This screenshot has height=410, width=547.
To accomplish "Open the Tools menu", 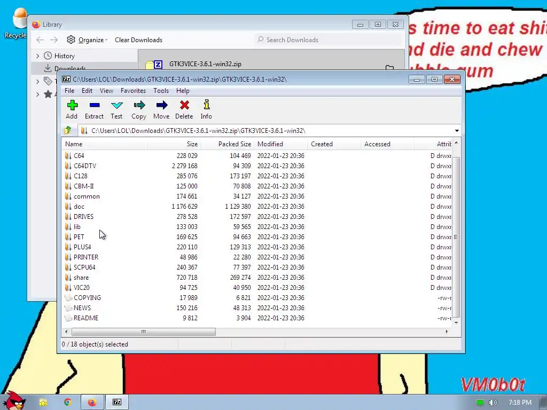I will (x=161, y=91).
